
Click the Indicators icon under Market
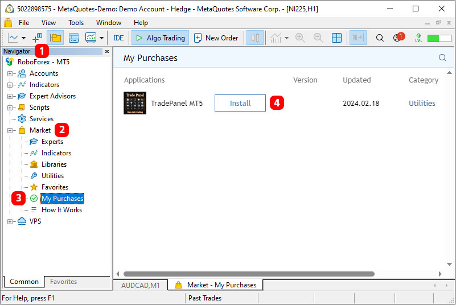[x=34, y=153]
